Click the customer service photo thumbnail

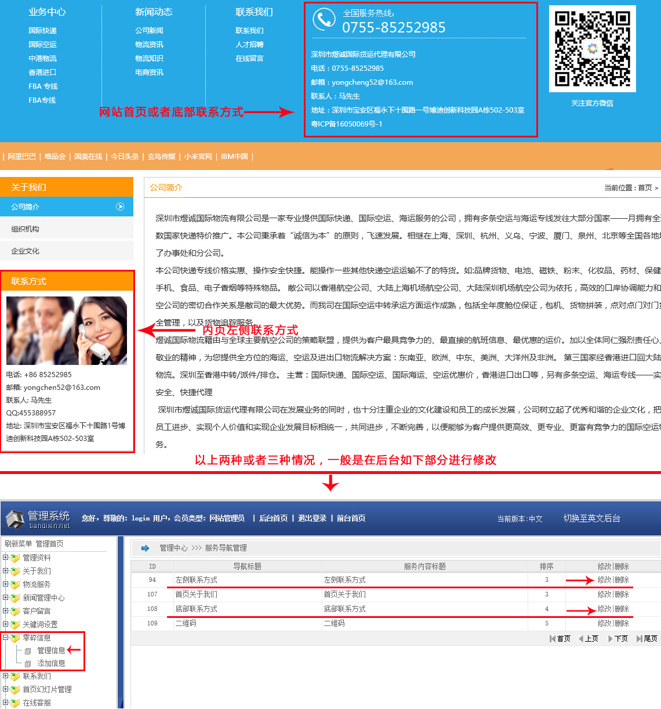(x=66, y=330)
